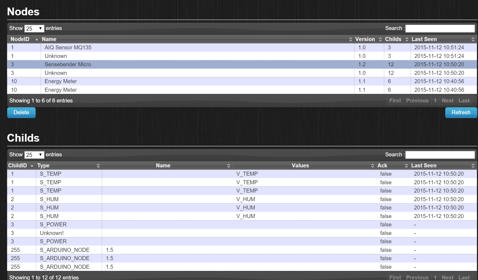Click the Childs search field

(440, 155)
